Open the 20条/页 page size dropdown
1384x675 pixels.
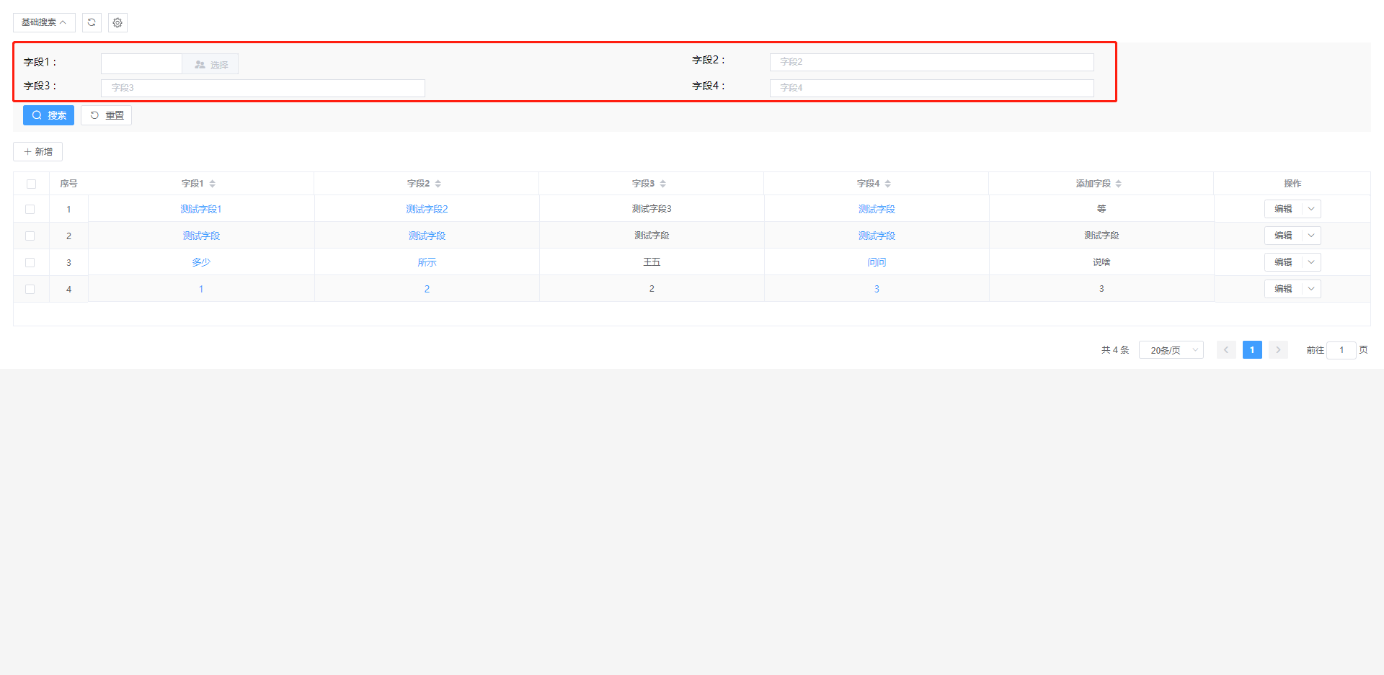pyautogui.click(x=1171, y=350)
